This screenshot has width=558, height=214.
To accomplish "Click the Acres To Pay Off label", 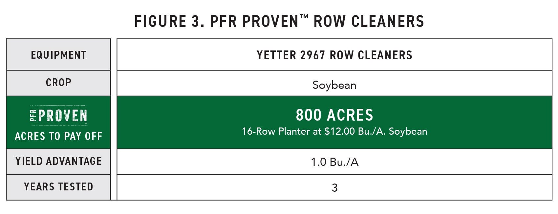I will point(58,136).
